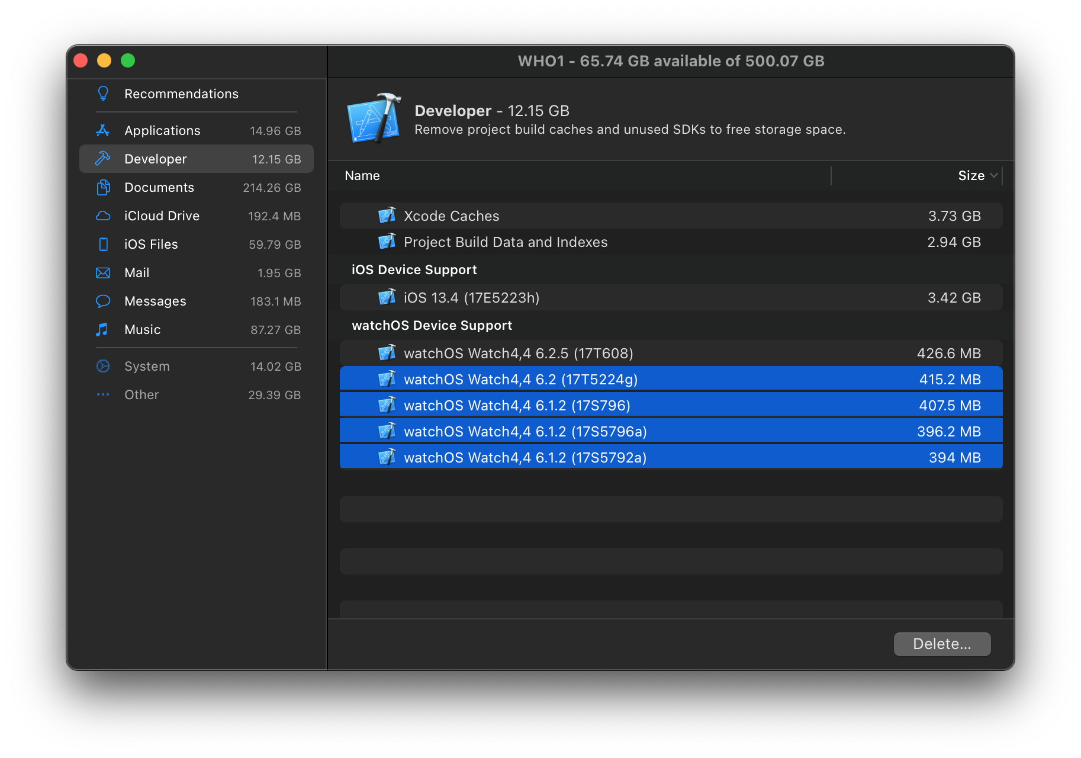Viewport: 1081px width, 758px height.
Task: Click the Mail envelope icon
Action: (103, 272)
